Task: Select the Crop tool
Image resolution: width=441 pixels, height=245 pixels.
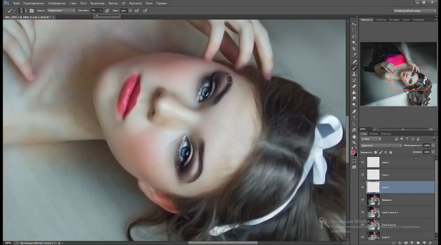Action: click(354, 49)
